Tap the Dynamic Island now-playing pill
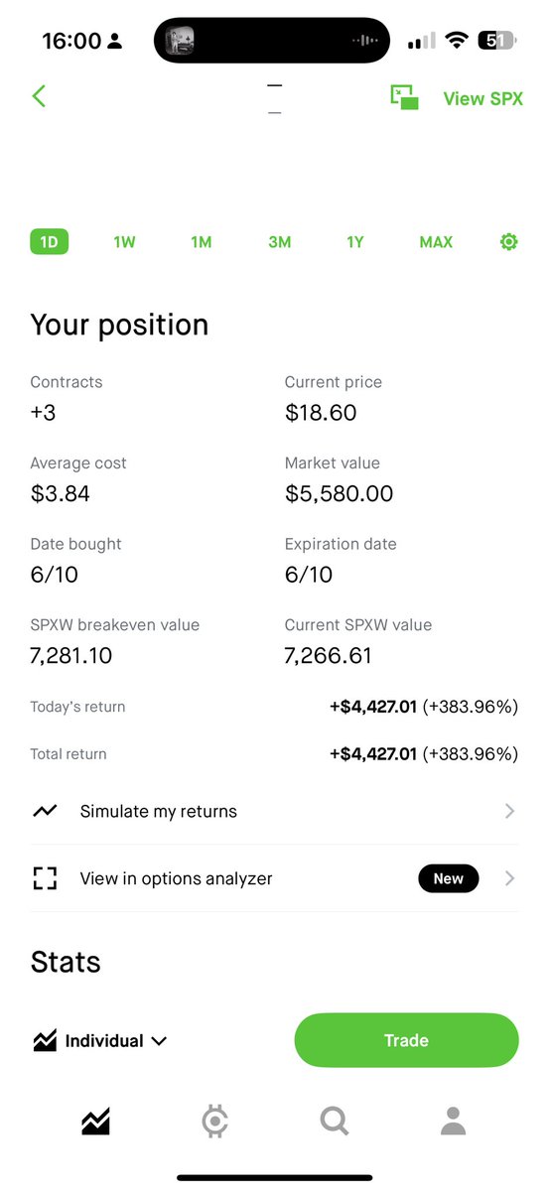549x1191 pixels. pyautogui.click(x=272, y=41)
